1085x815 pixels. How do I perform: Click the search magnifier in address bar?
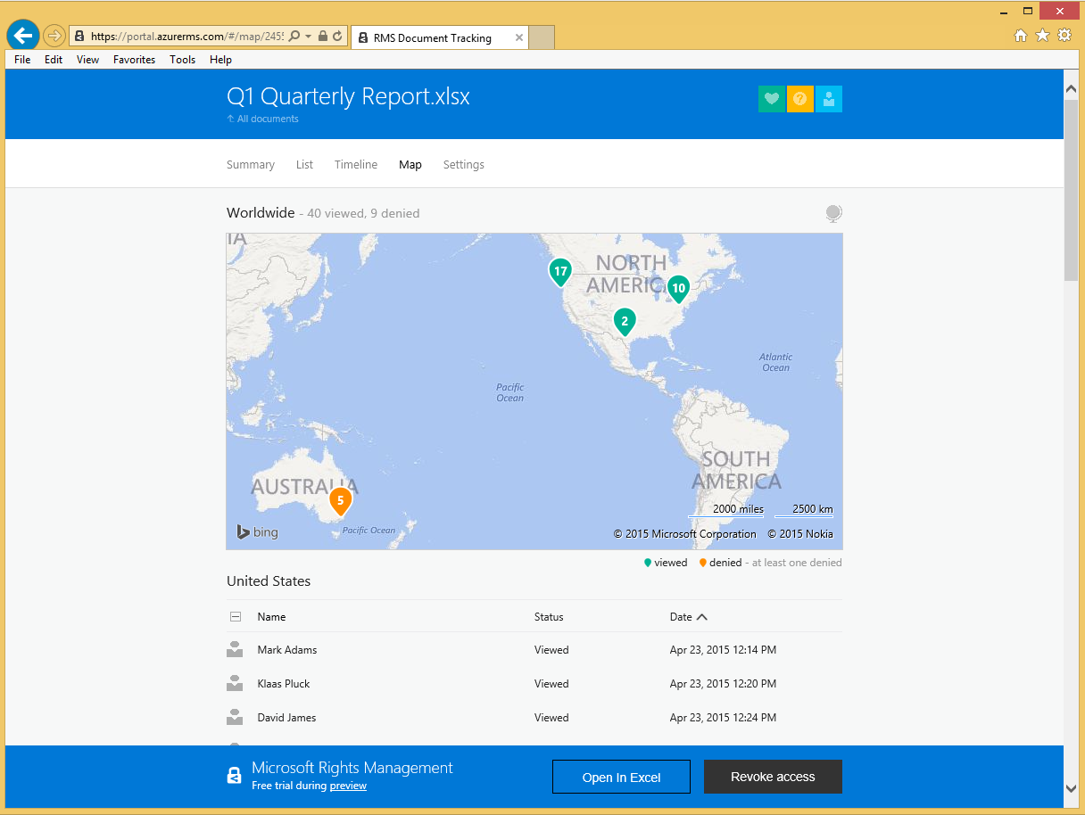click(x=295, y=37)
